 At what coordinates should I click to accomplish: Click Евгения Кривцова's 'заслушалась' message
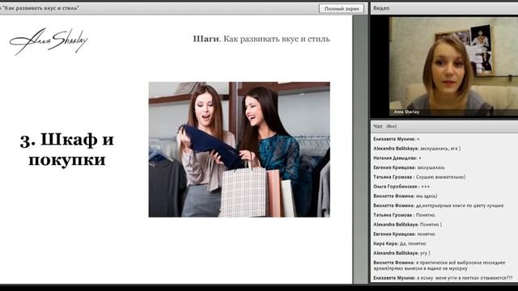[x=409, y=167]
